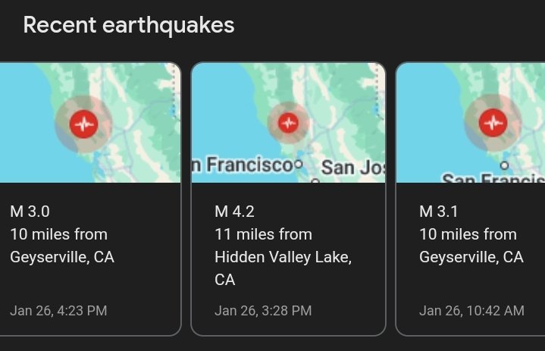Click the Recent earthquakes heading
The image size is (545, 351).
coord(129,26)
